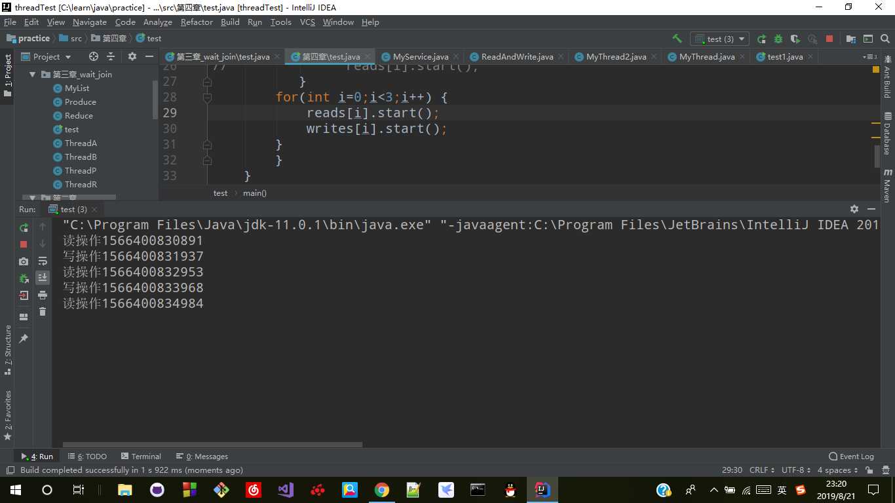The height and width of the screenshot is (503, 895).
Task: Hide the Run tool window
Action: click(871, 209)
